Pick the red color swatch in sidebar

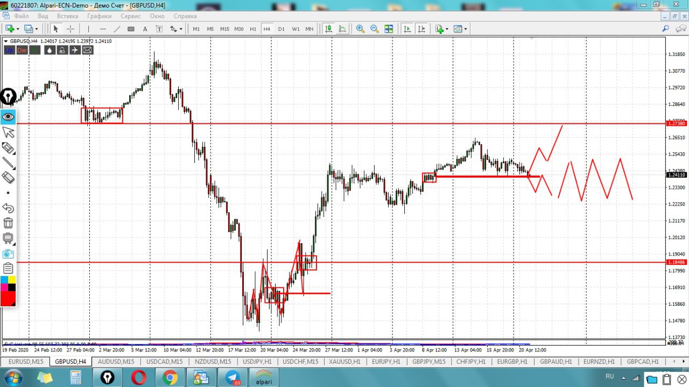(8, 298)
